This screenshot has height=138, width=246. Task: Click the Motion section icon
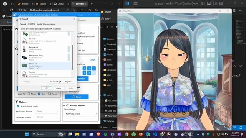pos(17,102)
